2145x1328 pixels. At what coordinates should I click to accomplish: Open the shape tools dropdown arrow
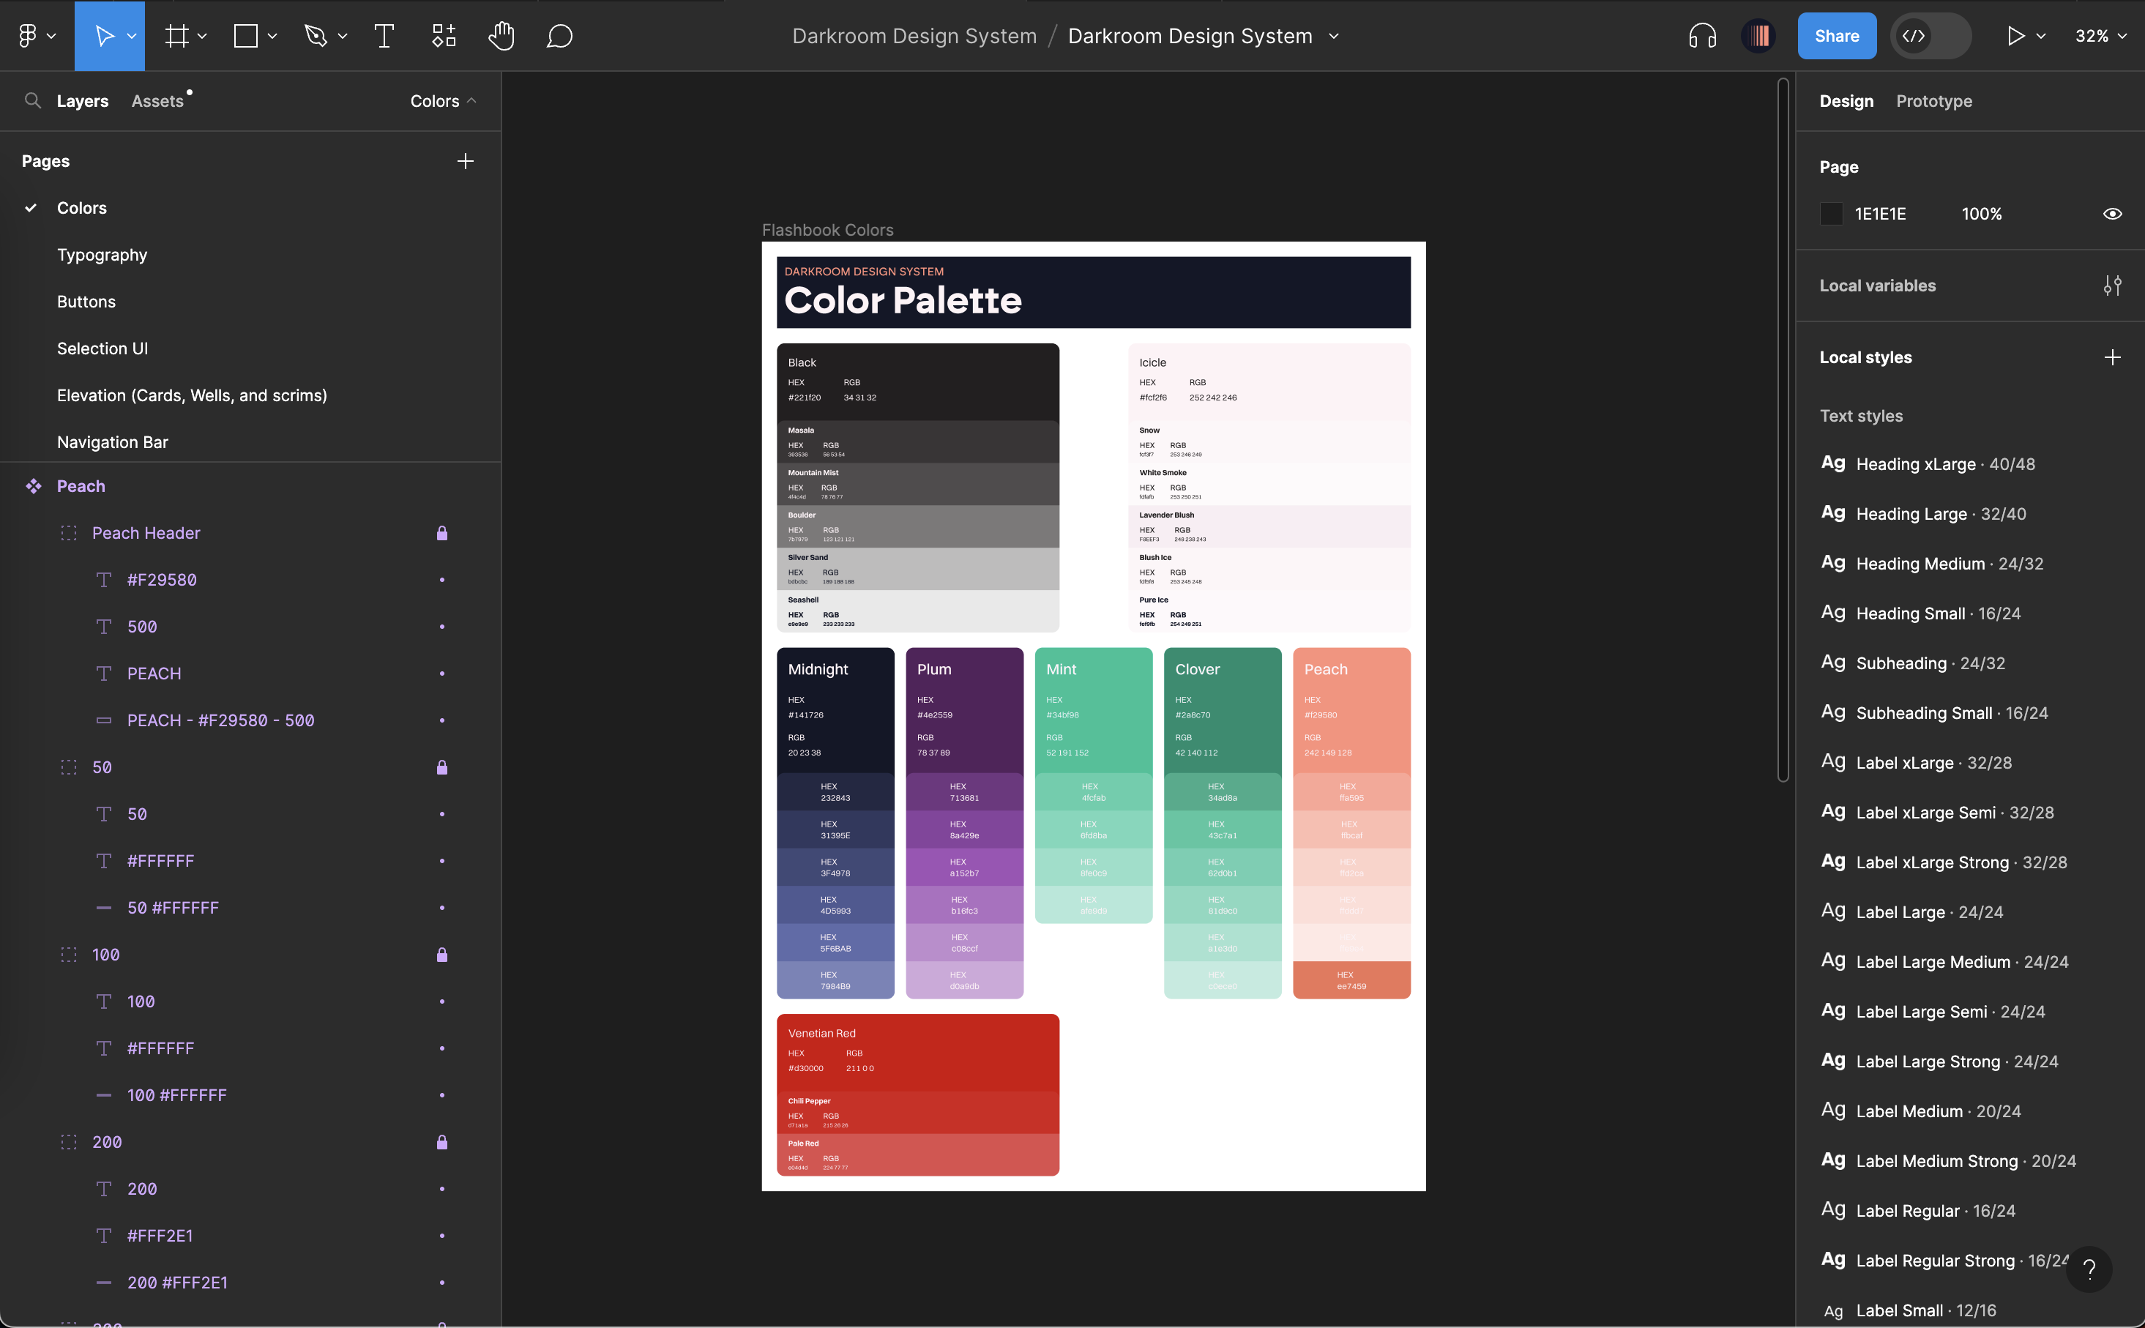tap(272, 36)
